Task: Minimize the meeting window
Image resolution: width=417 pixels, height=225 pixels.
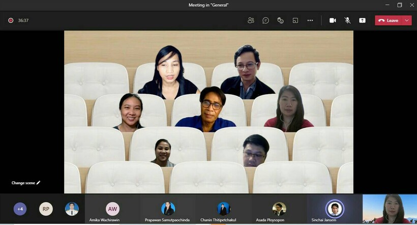Action: click(387, 5)
